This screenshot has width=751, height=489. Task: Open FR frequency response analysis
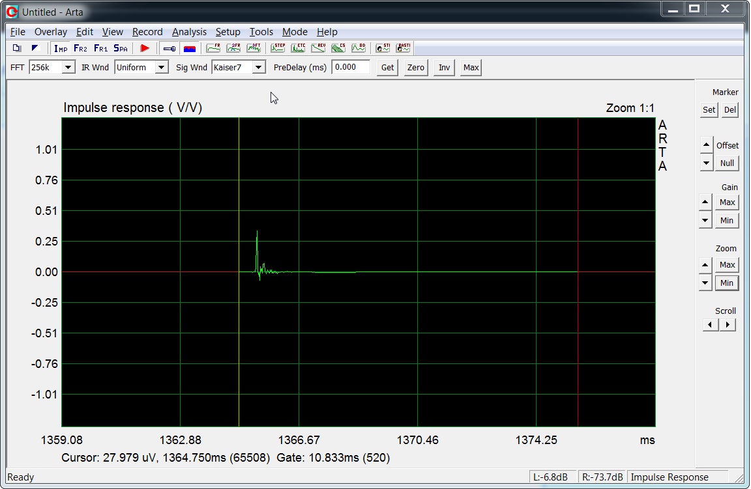click(213, 48)
